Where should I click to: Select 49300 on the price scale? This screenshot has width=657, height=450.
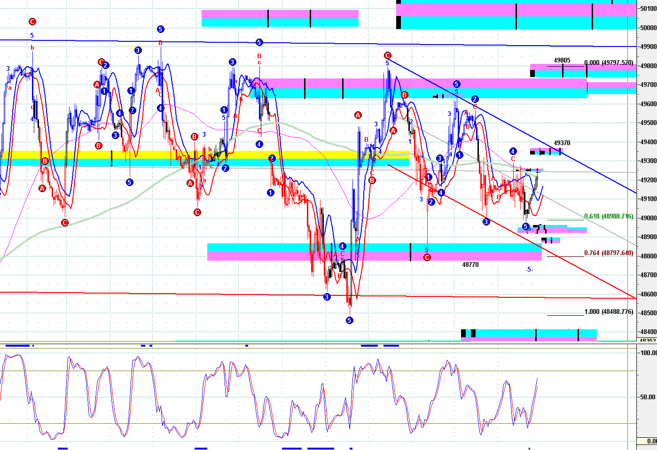pyautogui.click(x=649, y=161)
